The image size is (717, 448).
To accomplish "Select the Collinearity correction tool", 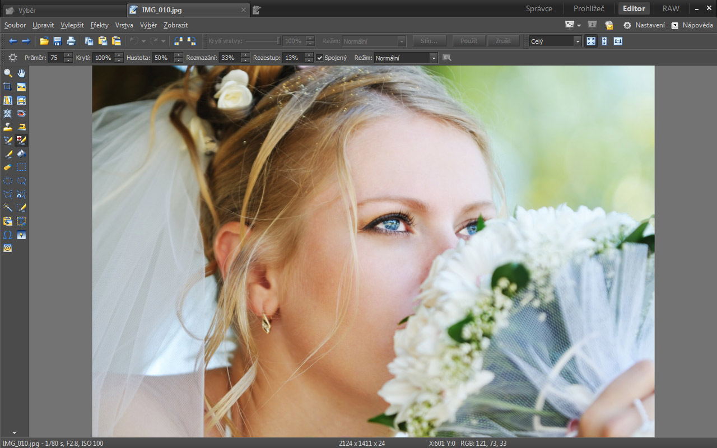I will pyautogui.click(x=8, y=100).
